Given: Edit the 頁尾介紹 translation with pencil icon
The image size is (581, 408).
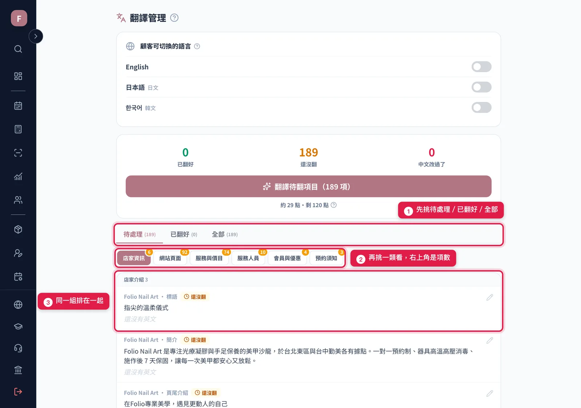Looking at the screenshot, I should coord(490,393).
